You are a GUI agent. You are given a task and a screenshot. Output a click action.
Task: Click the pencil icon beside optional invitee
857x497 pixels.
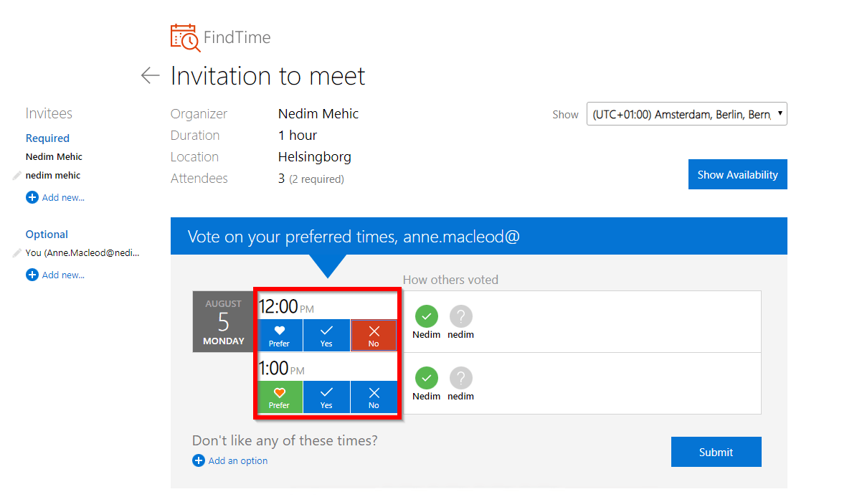click(17, 252)
